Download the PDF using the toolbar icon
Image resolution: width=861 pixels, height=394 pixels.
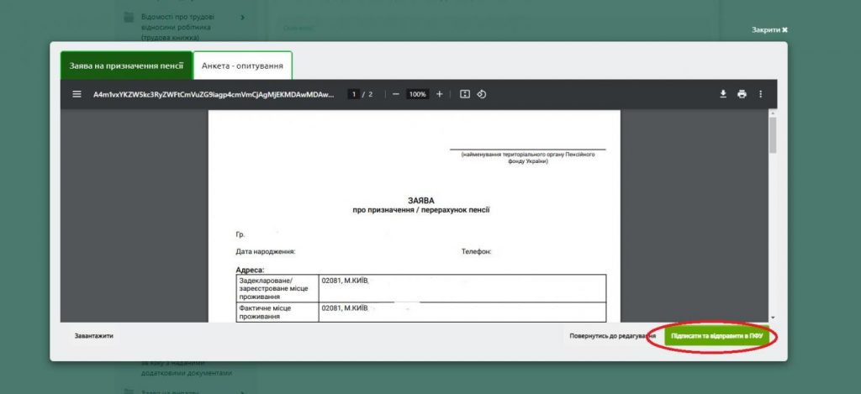(722, 94)
